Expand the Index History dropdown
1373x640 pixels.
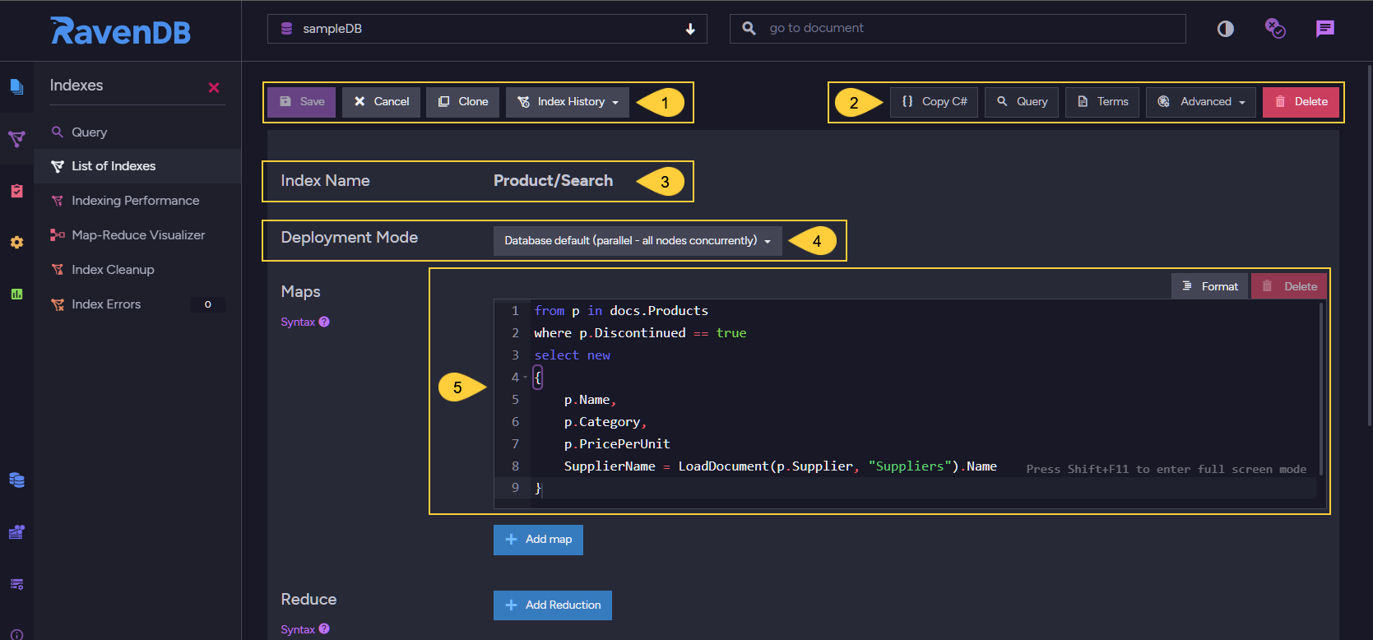[568, 102]
